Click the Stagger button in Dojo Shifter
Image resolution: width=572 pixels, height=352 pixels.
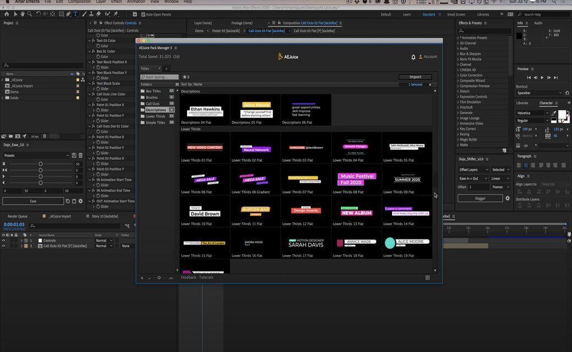pos(480,199)
